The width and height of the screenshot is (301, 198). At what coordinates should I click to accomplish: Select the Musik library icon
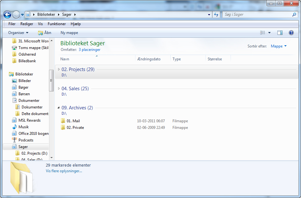(14, 127)
